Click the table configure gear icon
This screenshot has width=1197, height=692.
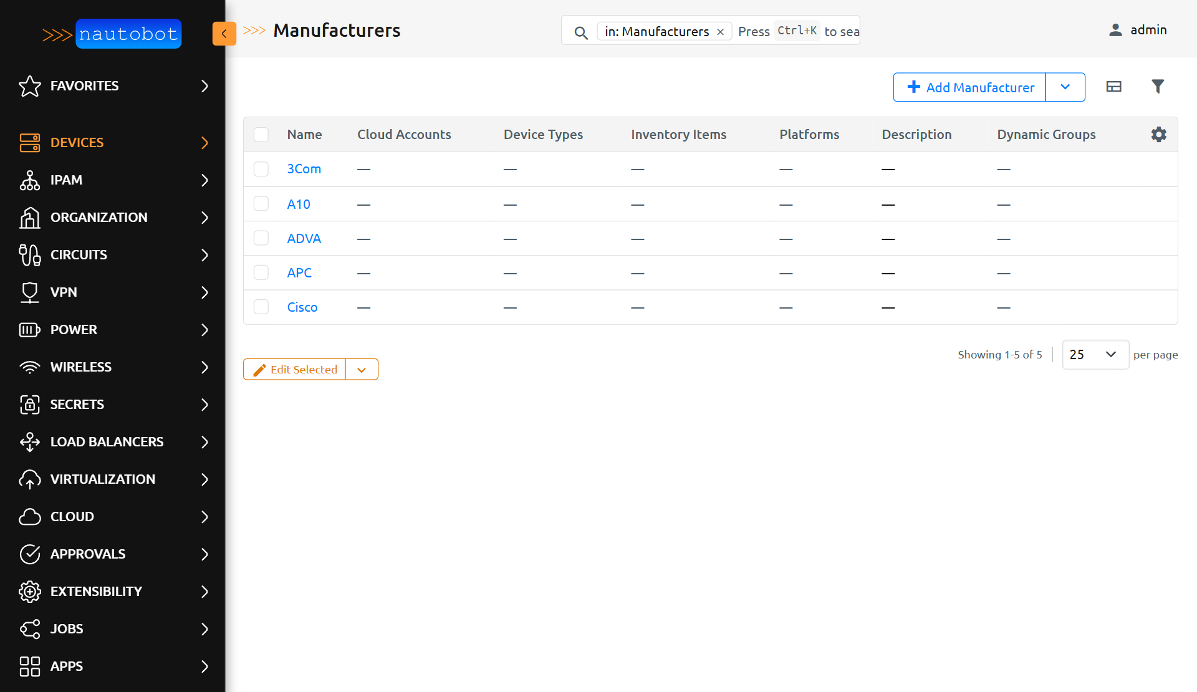[1158, 135]
